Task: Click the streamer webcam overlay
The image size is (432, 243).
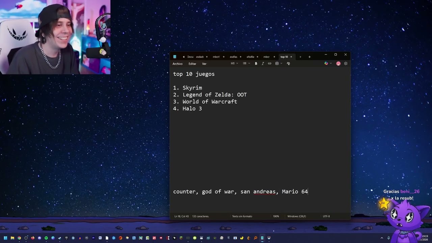Action: coord(55,37)
